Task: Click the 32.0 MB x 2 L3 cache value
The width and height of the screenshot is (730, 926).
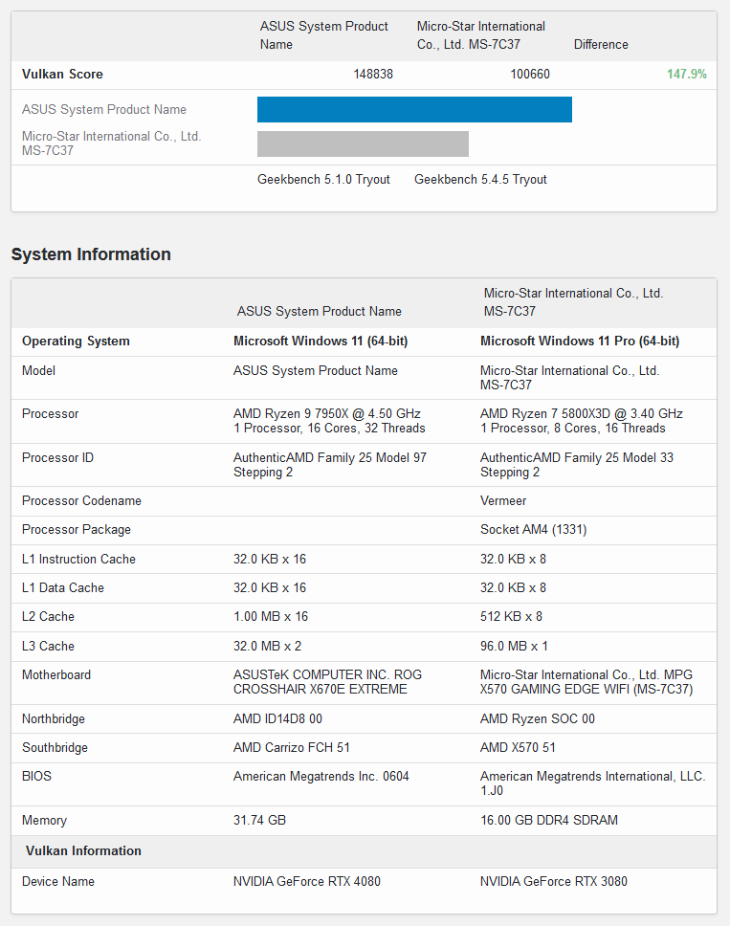Action: click(x=267, y=646)
